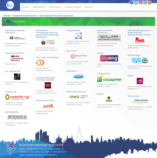
Task: Open Персональная карта члена профсоюза breadcrumb
Action: click(56, 16)
